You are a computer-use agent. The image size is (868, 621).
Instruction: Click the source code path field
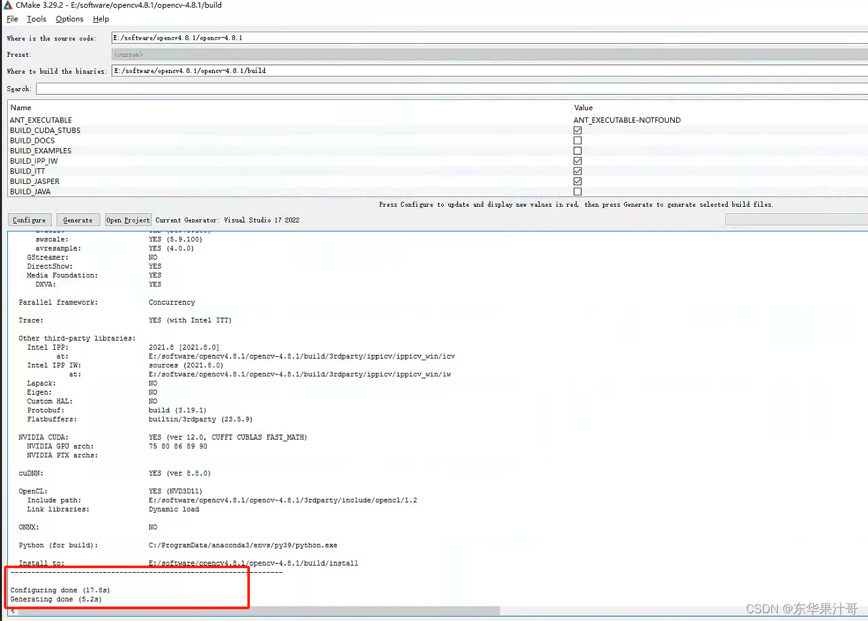point(489,38)
